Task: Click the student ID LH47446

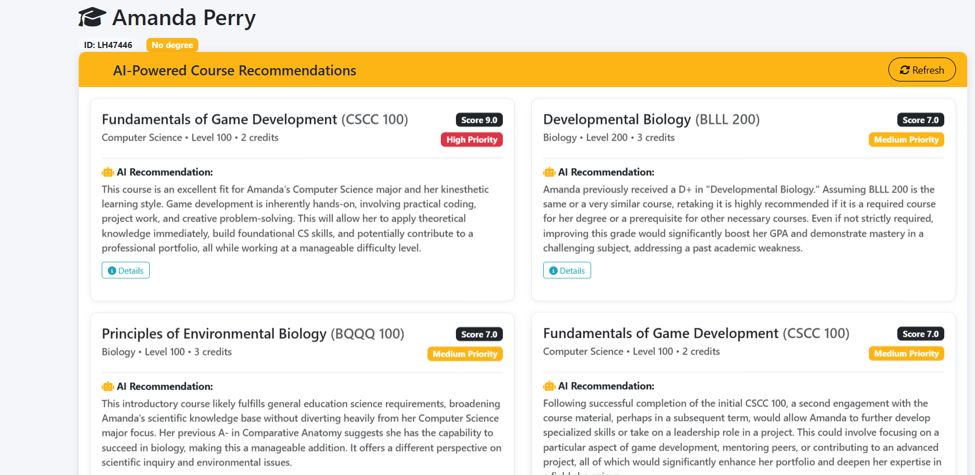Action: pyautogui.click(x=108, y=45)
